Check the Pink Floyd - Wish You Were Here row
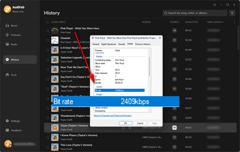This screenshot has height=152, width=240. 48,31
